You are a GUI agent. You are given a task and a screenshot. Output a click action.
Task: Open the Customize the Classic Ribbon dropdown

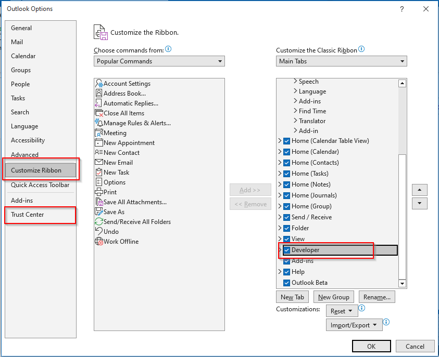point(342,61)
